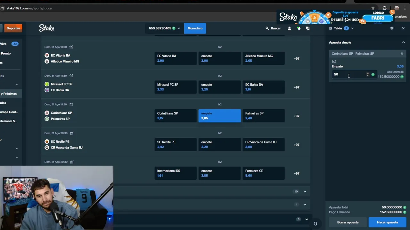Click the Mirassol FC SP team crest

(x=47, y=84)
